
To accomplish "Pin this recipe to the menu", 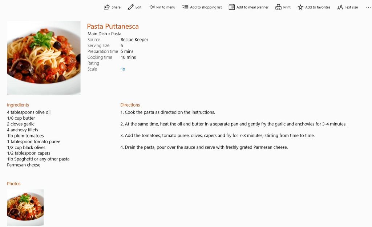I will pyautogui.click(x=162, y=7).
